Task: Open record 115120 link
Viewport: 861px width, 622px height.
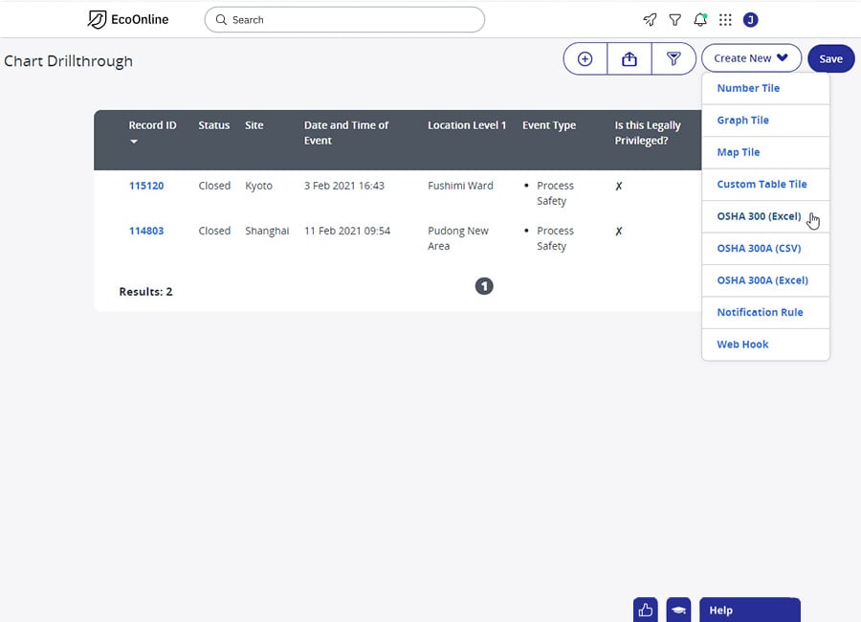Action: [146, 186]
